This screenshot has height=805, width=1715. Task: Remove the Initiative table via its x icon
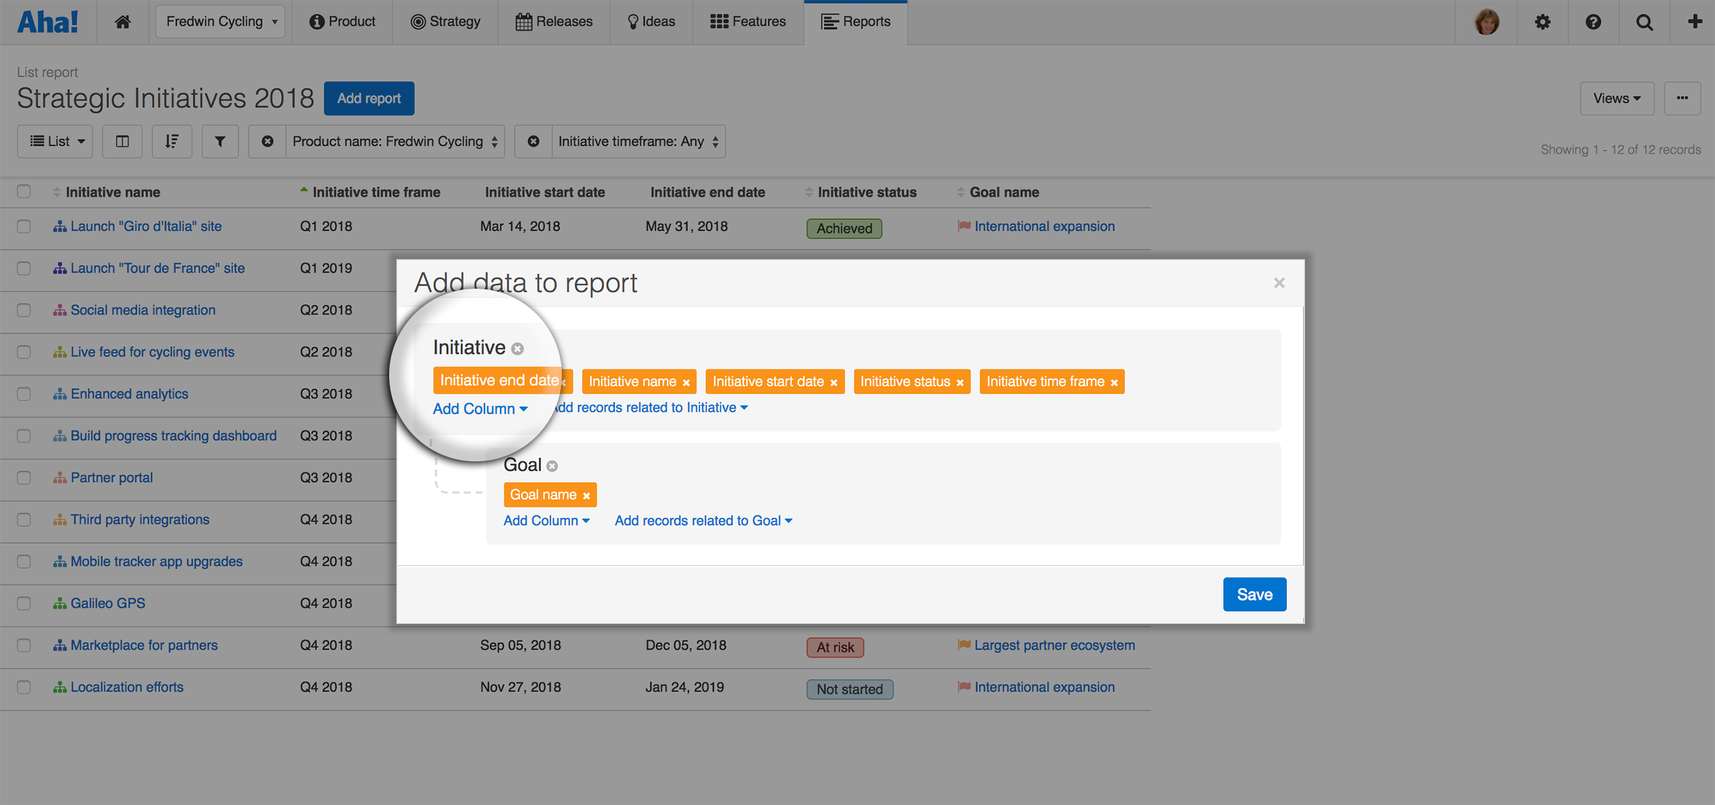pyautogui.click(x=517, y=349)
